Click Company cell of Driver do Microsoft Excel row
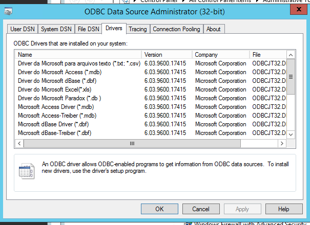The height and width of the screenshot is (225, 310). [221, 89]
